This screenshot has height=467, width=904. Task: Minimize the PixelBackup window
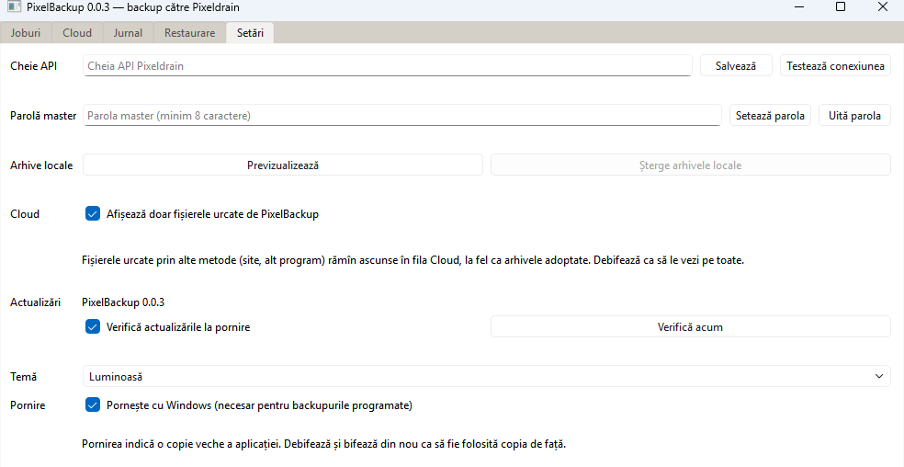(x=799, y=7)
